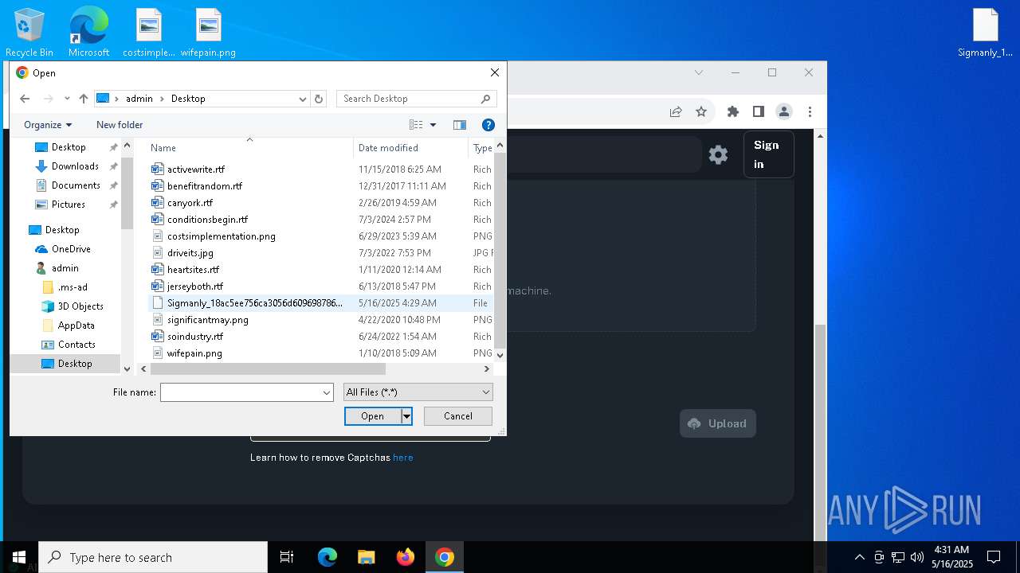This screenshot has height=573, width=1020.
Task: Open Recycle Bin desktop icon
Action: pos(29,32)
